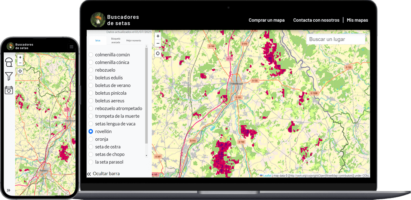Go to Comprar un mapa
411x200 pixels.
(x=266, y=20)
